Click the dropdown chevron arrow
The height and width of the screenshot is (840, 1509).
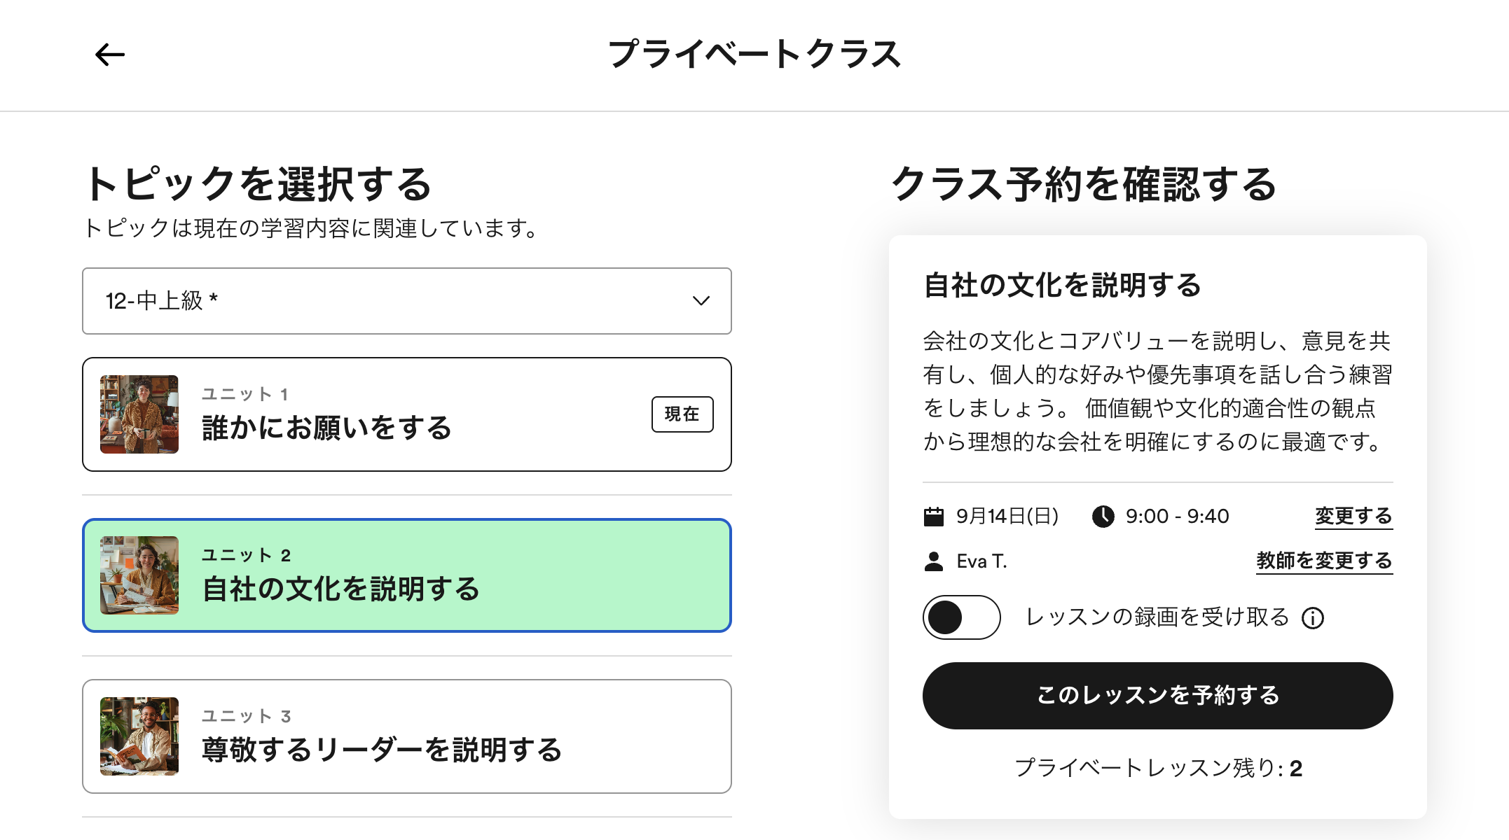point(701,301)
